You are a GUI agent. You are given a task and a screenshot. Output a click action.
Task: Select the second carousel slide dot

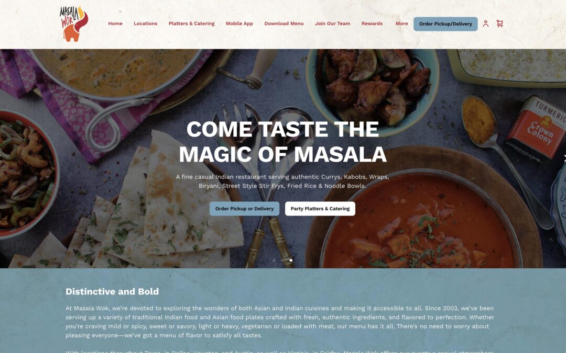[282, 260]
